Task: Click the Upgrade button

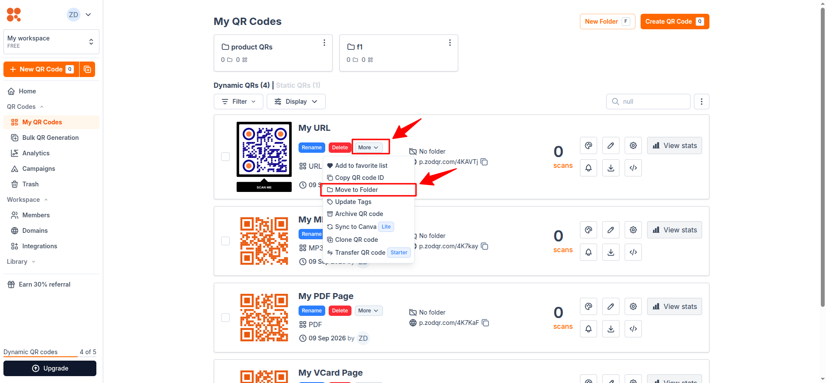Action: coord(50,368)
